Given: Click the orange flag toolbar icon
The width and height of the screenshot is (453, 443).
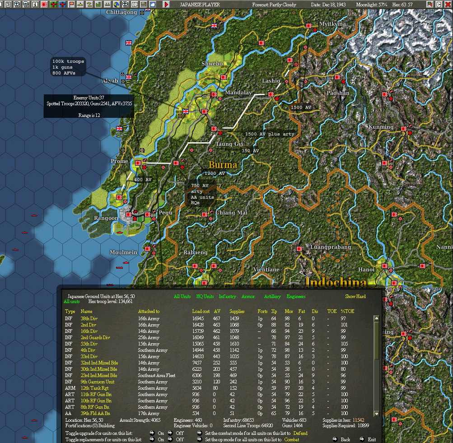Looking at the screenshot, I should pyautogui.click(x=71, y=5).
